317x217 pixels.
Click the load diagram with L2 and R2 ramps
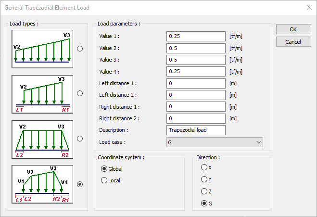pyautogui.click(x=42, y=139)
